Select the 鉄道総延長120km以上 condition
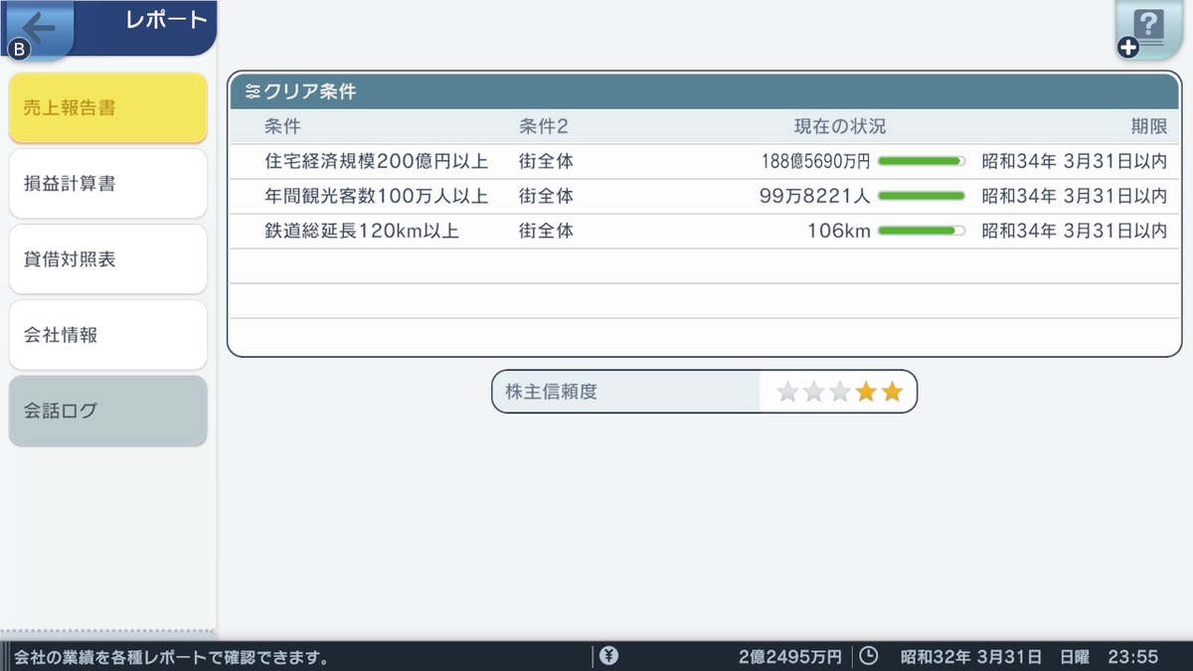The image size is (1193, 671). click(362, 231)
